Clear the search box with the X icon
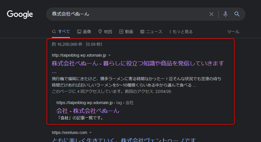The image size is (261, 142). 211,14
